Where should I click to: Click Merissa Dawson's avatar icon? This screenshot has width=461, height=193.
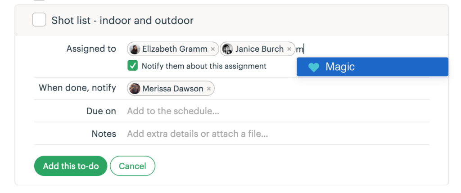[x=135, y=89]
